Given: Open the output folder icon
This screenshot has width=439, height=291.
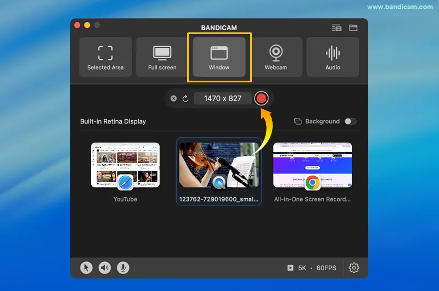Looking at the screenshot, I should tap(353, 28).
